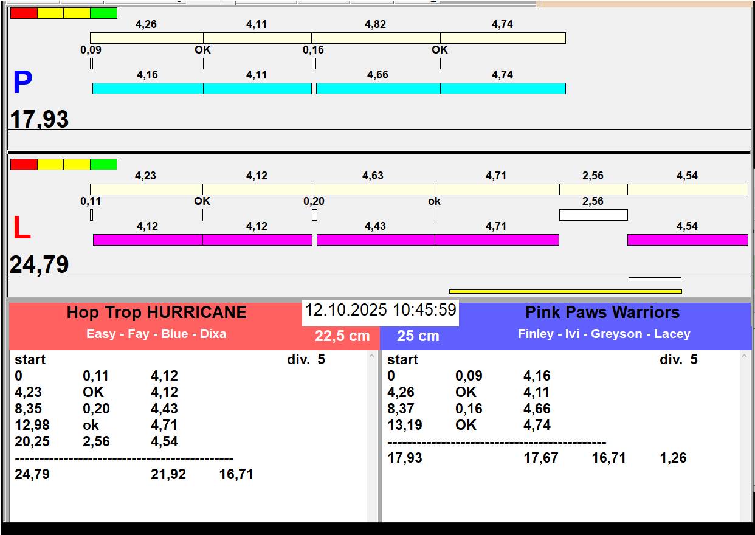
Task: Click the Pink Paws Warriors team name
Action: (602, 312)
